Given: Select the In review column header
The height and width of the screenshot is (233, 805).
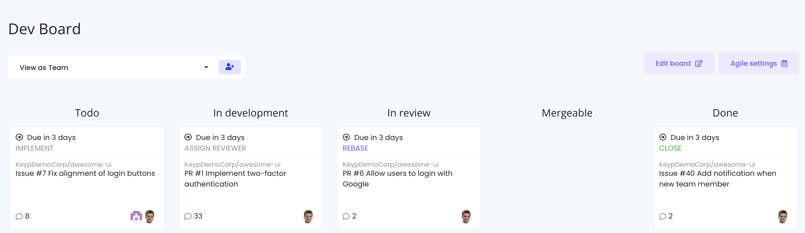Looking at the screenshot, I should [x=409, y=113].
